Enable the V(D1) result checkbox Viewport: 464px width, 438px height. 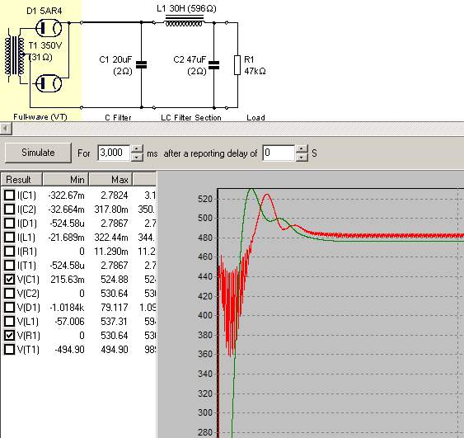coord(9,307)
